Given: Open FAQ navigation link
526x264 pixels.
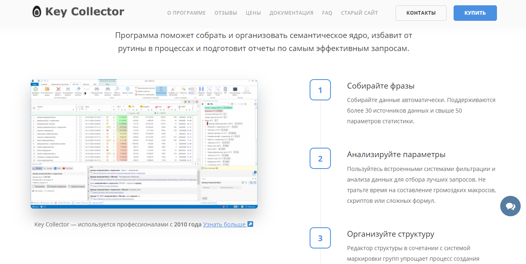Looking at the screenshot, I should 327,13.
